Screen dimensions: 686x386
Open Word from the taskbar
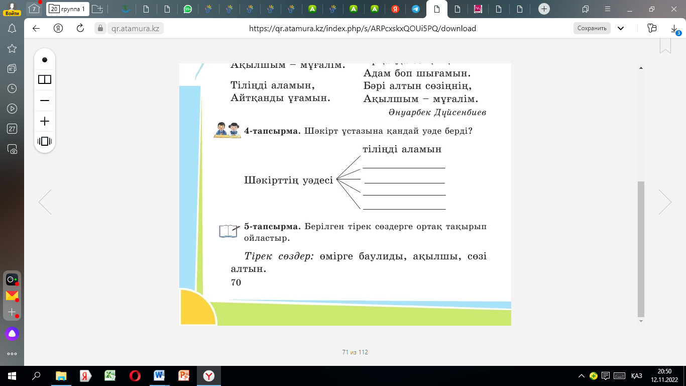click(159, 375)
